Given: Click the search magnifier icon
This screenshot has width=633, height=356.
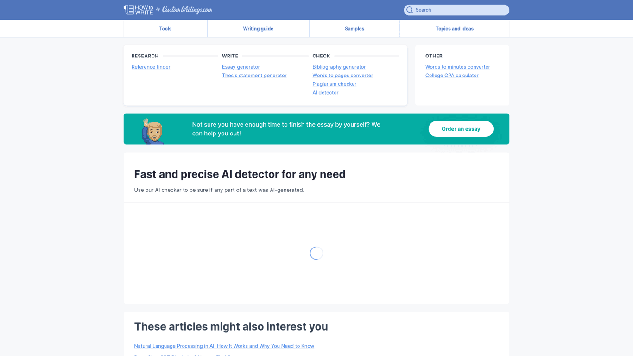Looking at the screenshot, I should (410, 10).
